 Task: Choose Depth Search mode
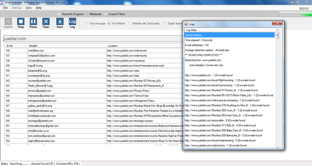[173, 23]
